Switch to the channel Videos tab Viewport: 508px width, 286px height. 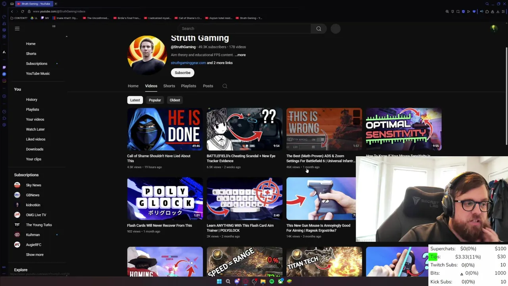(x=151, y=86)
